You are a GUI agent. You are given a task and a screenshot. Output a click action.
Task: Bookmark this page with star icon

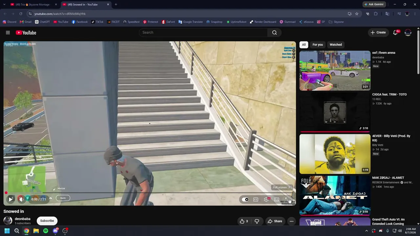point(357,14)
